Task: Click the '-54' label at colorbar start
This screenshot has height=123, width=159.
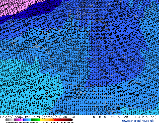Action: click(x=8, y=122)
